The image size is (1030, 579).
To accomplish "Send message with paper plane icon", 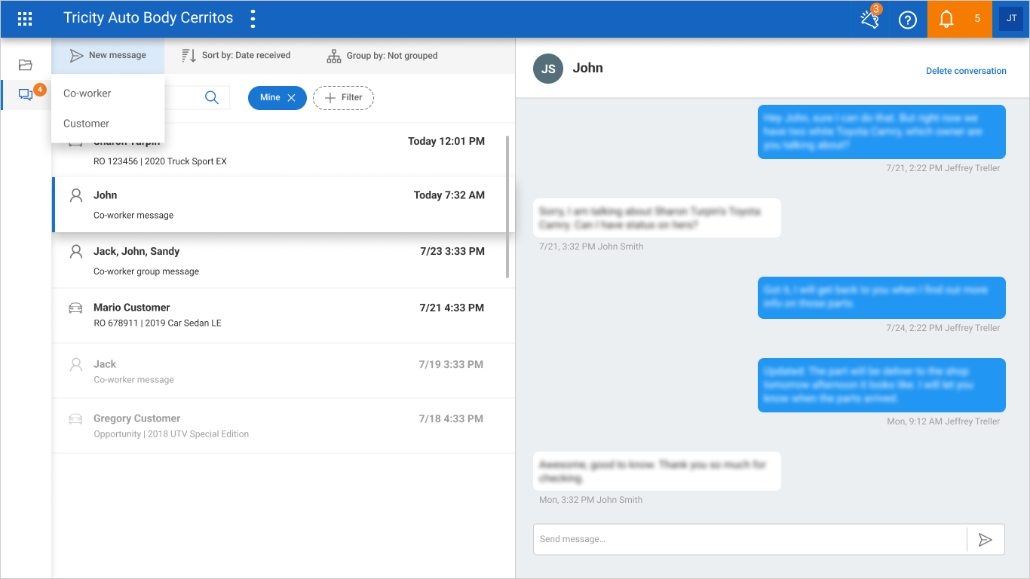I will [x=986, y=540].
